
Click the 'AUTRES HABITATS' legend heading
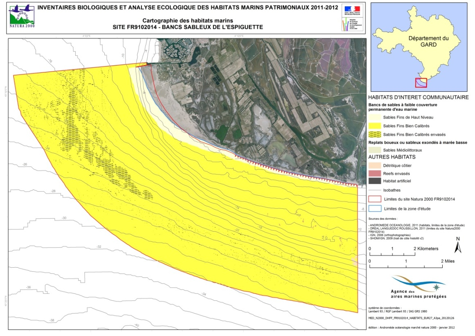coord(392,157)
